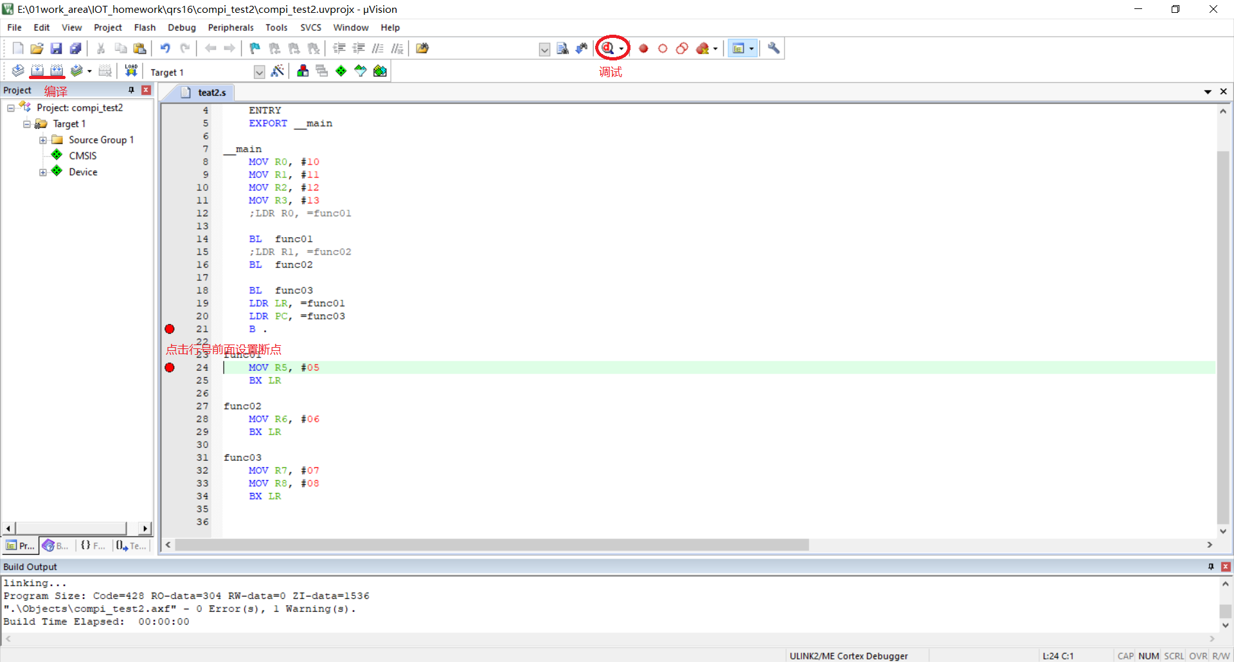The height and width of the screenshot is (662, 1234).
Task: Open Pack Installer icon
Action: click(x=380, y=71)
